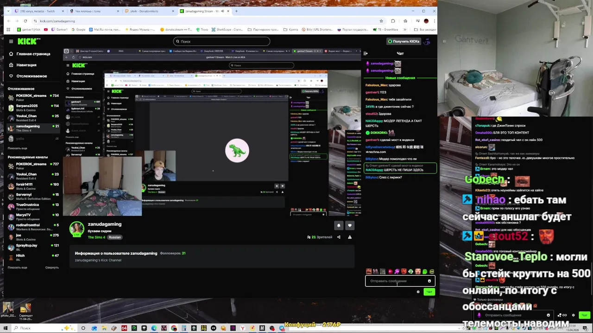Image resolution: width=593 pixels, height=333 pixels.
Task: Toggle the notification bell for zanudagaming
Action: pyautogui.click(x=339, y=225)
